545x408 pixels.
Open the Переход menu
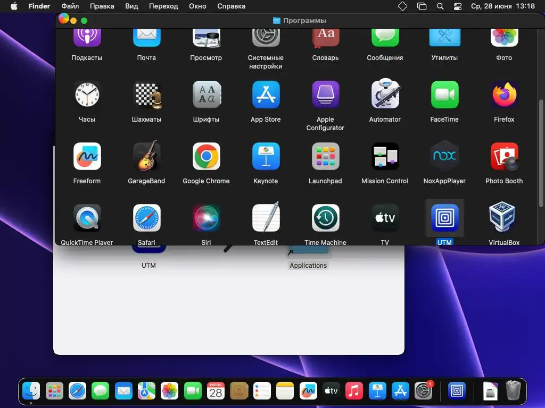(164, 6)
